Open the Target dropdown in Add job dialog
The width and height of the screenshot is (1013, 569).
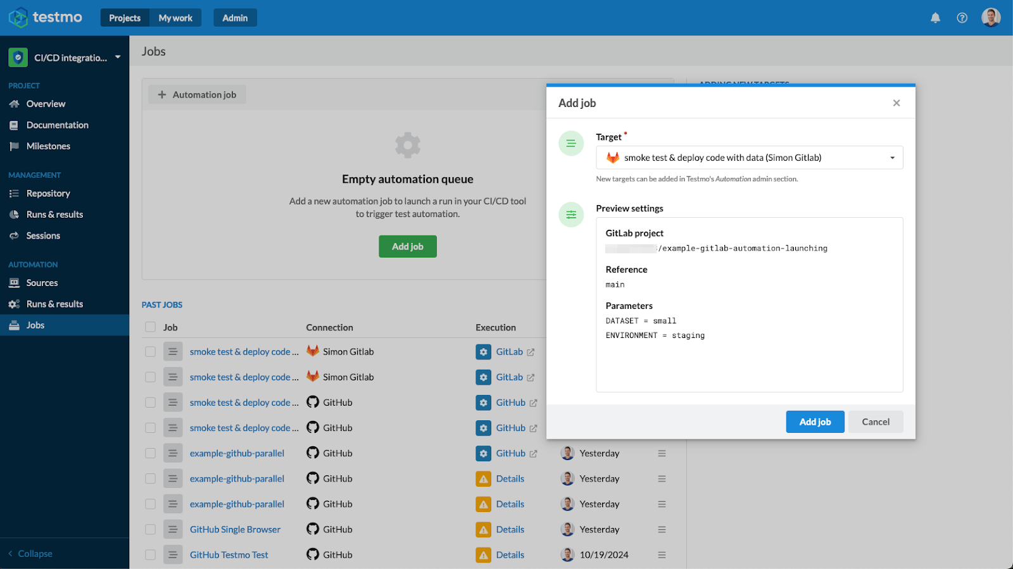tap(749, 158)
